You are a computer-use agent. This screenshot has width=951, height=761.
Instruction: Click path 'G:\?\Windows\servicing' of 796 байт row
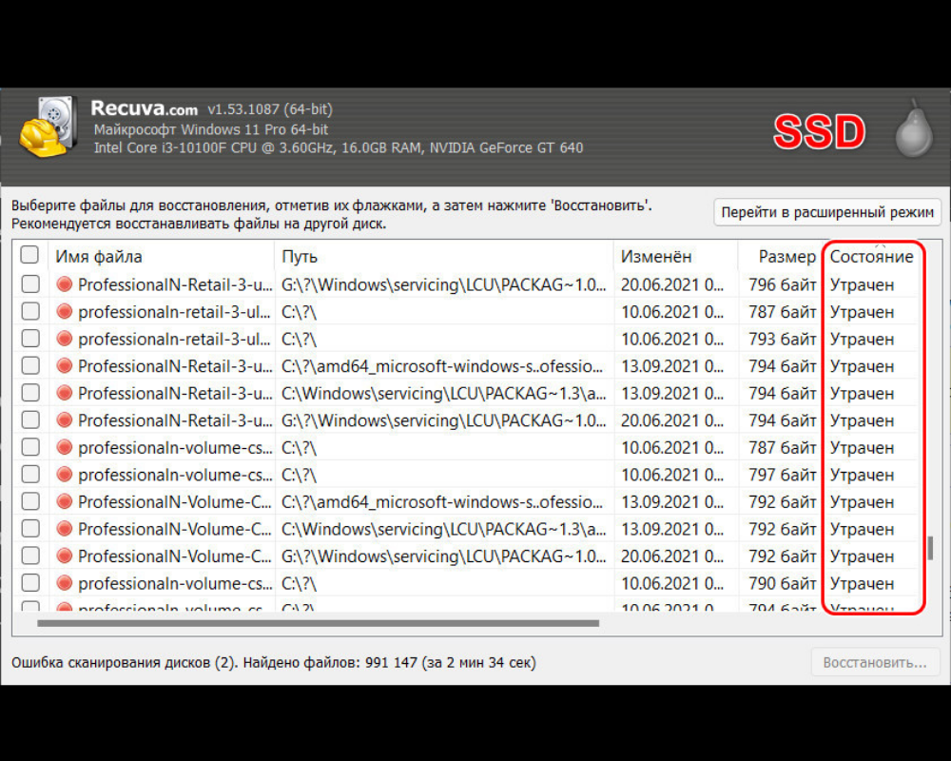click(443, 284)
